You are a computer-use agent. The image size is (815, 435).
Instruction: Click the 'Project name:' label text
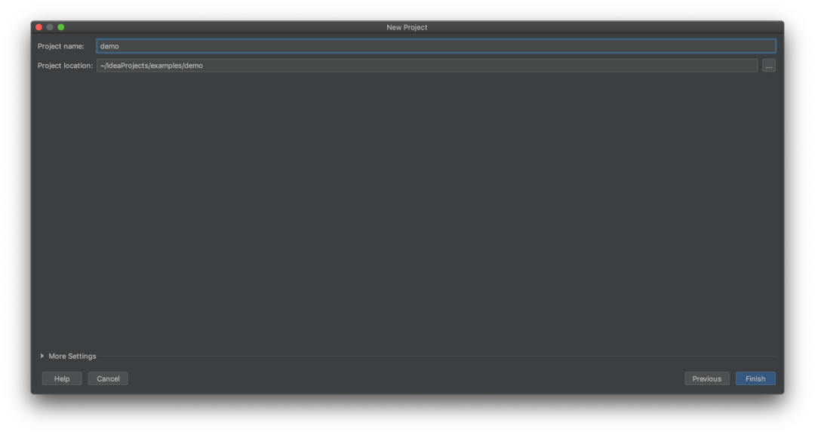61,46
